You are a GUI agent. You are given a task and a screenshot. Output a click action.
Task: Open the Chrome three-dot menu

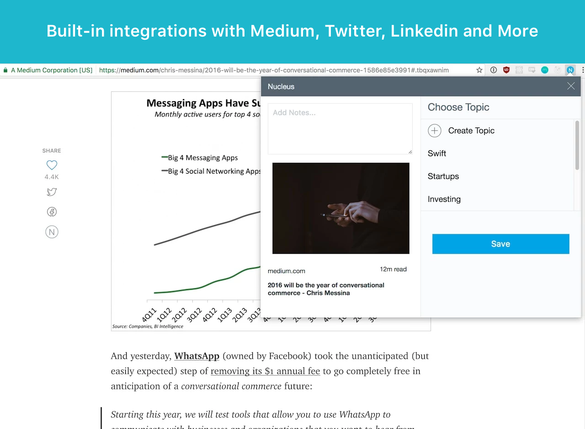[x=583, y=70]
